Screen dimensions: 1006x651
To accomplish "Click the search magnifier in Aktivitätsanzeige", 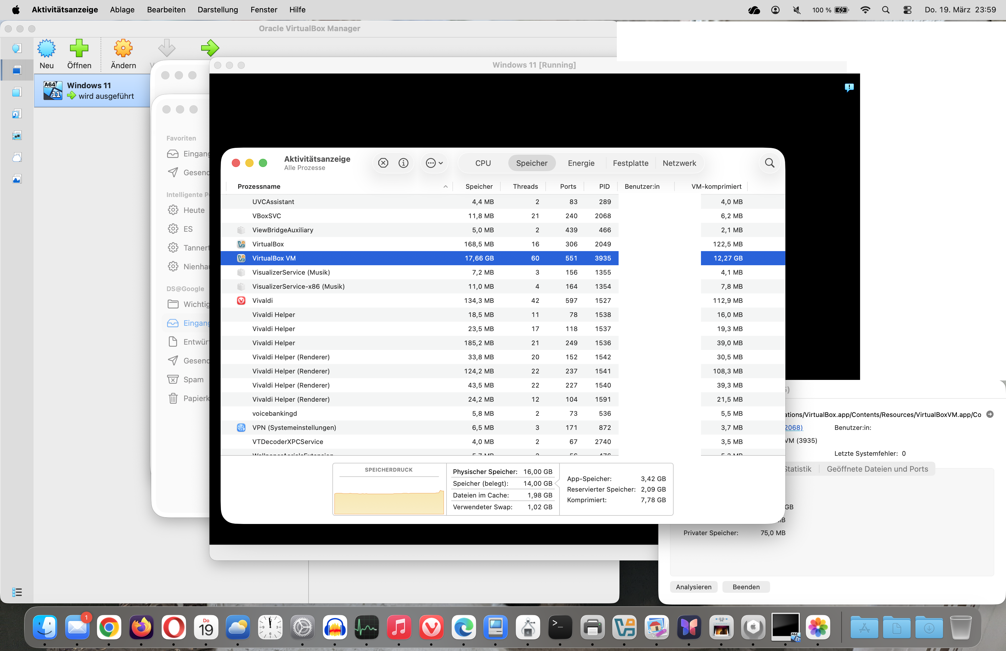I will [769, 163].
